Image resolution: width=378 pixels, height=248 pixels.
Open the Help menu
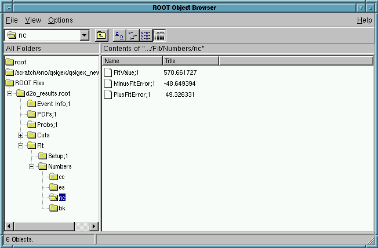tap(364, 20)
